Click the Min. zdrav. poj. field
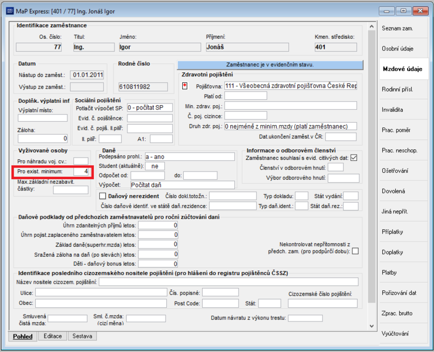Viewport: 434px width, 352px height. [291, 106]
